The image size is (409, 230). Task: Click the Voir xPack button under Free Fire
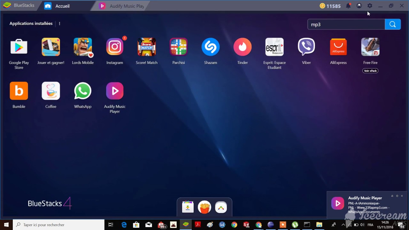(x=370, y=71)
